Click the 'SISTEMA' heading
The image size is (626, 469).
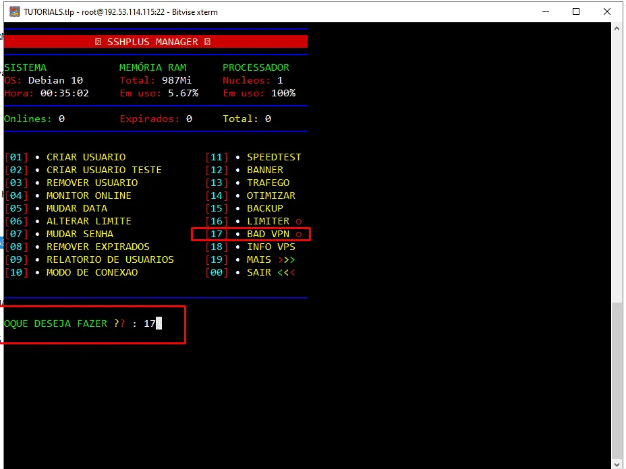25,67
